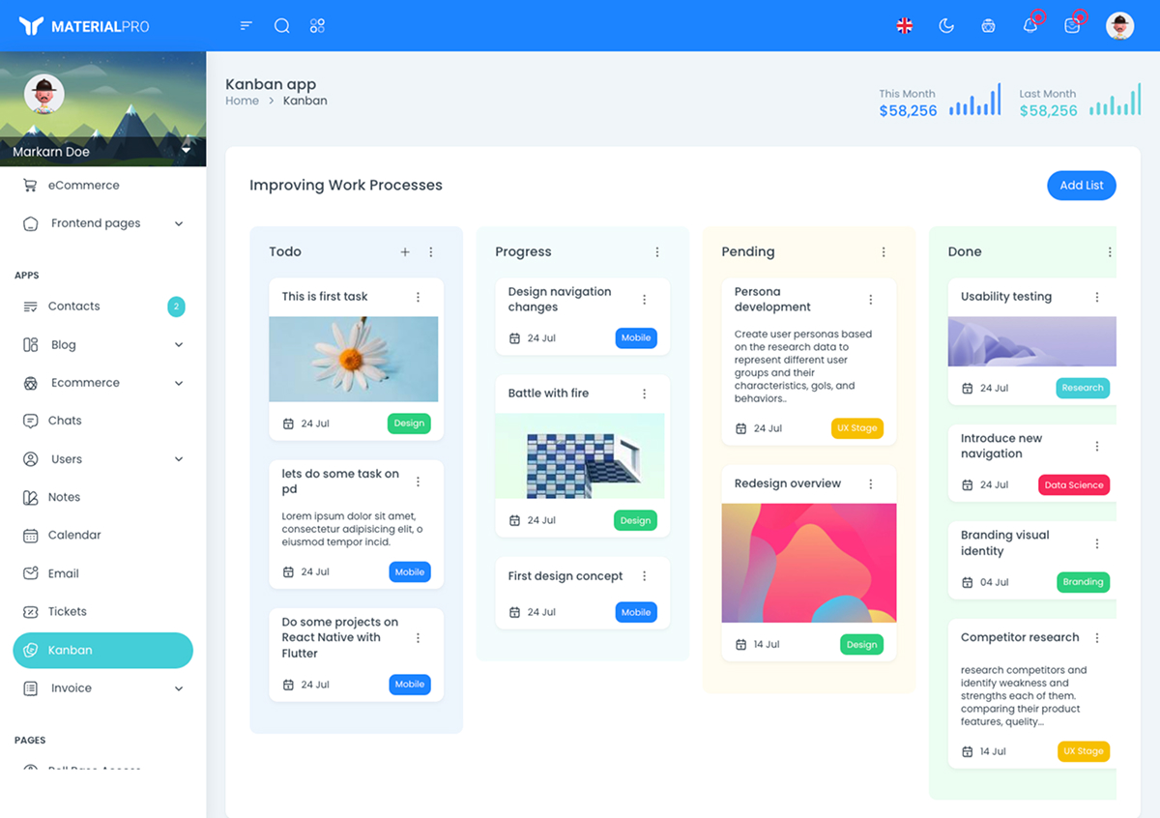Screen dimensions: 1160x818
Task: Open notifications bell in the navbar
Action: click(1029, 26)
